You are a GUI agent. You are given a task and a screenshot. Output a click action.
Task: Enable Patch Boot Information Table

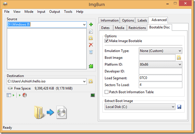coord(106,92)
